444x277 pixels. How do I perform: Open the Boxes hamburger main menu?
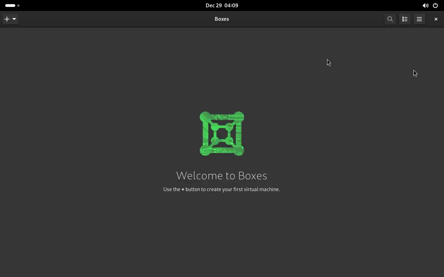click(x=419, y=19)
